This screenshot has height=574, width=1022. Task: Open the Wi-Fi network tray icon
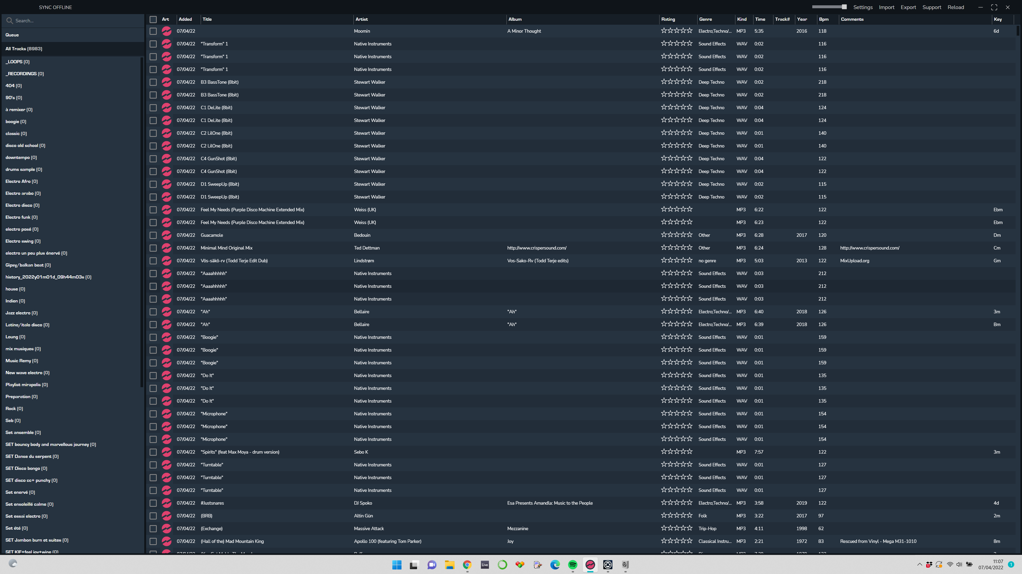click(x=950, y=564)
